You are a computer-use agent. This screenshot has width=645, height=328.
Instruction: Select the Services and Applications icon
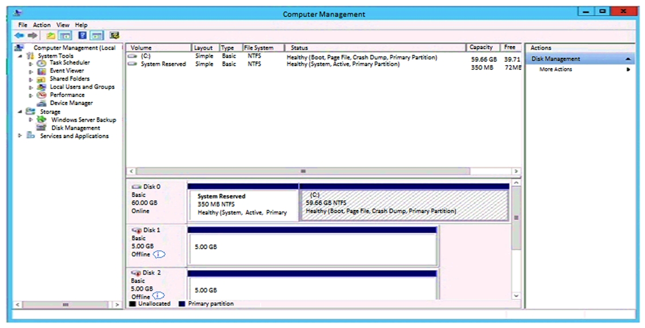pos(30,136)
